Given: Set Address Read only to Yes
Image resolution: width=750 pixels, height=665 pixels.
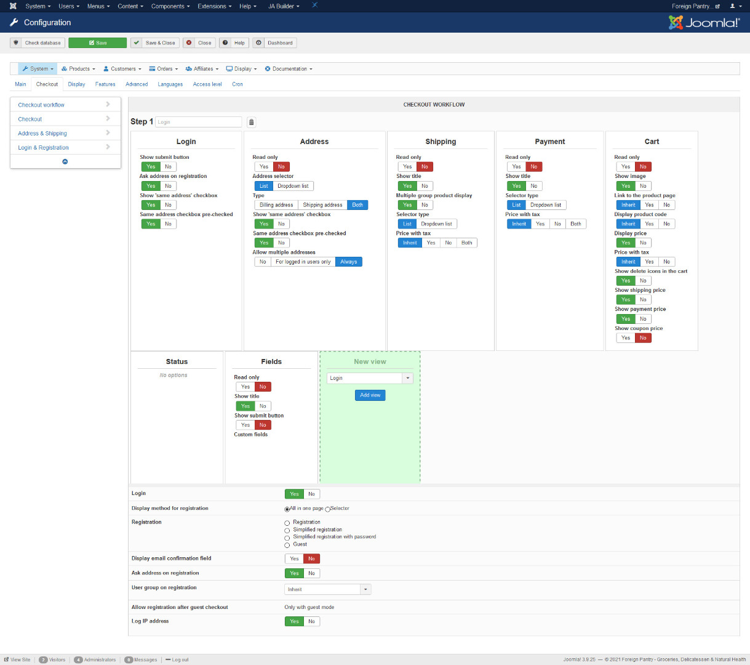Looking at the screenshot, I should tap(264, 167).
